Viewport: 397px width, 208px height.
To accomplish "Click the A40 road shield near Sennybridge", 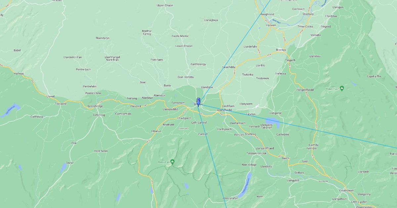I will coord(101,102).
